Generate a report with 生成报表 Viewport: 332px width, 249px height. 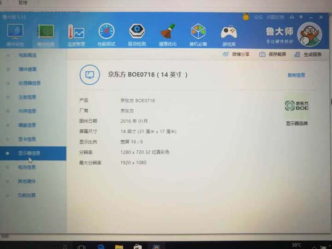coord(308,54)
